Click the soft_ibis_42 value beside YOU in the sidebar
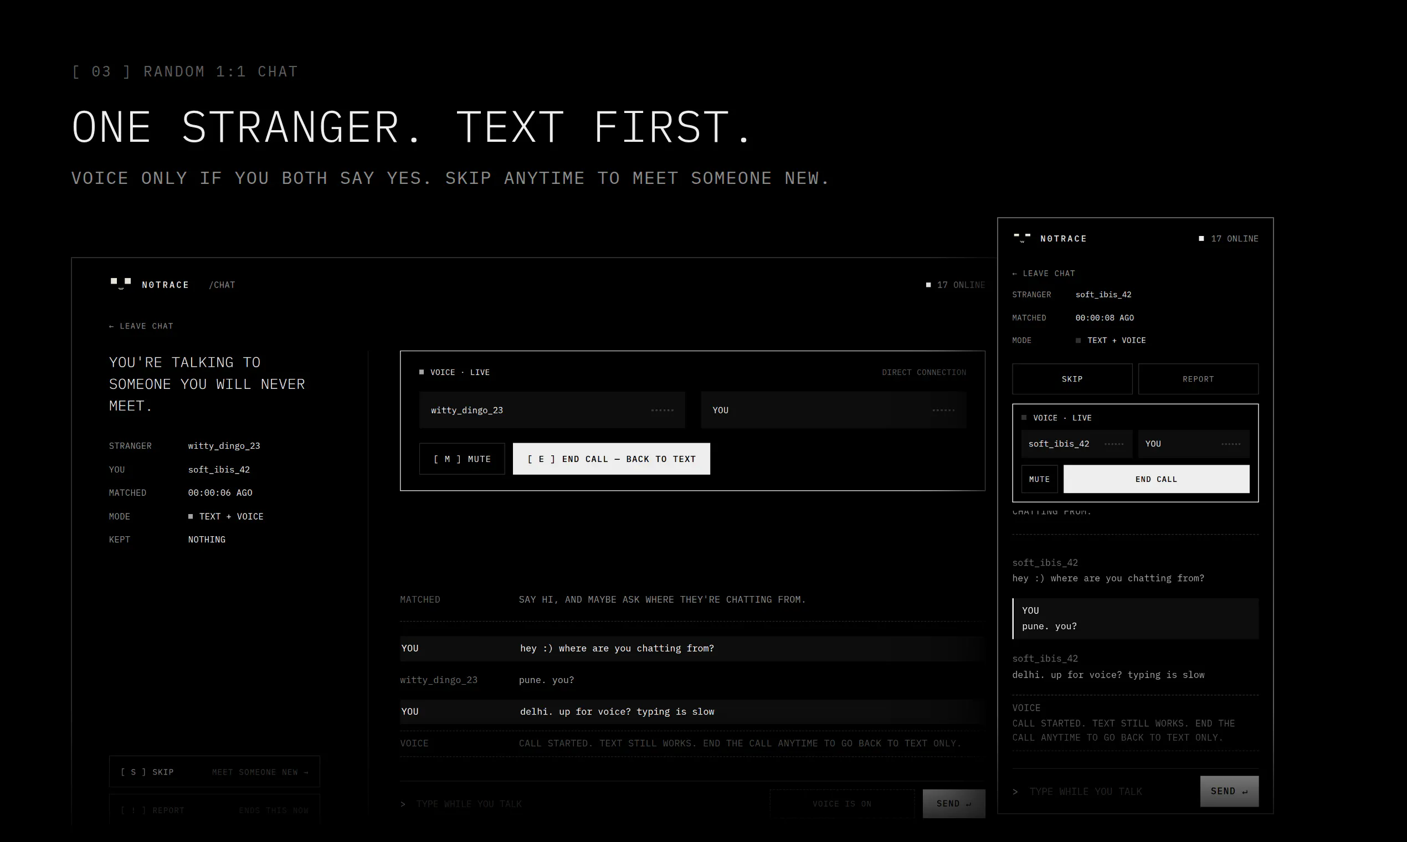 pos(219,469)
